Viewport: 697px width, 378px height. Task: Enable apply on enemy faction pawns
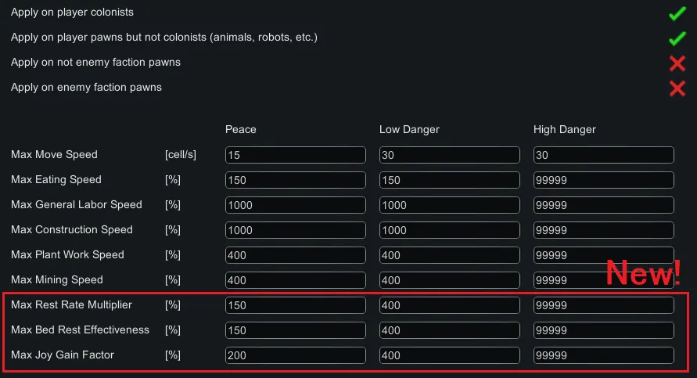[677, 88]
